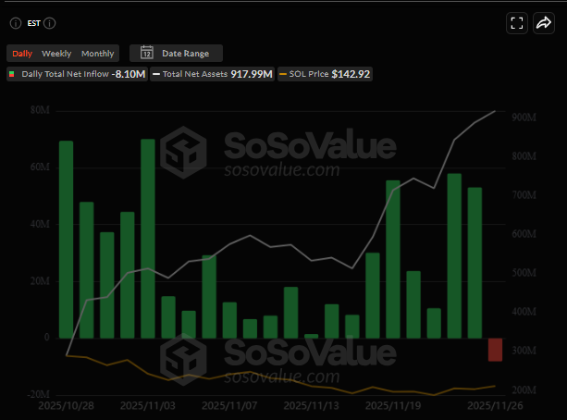Select the Daily tab

pyautogui.click(x=22, y=54)
